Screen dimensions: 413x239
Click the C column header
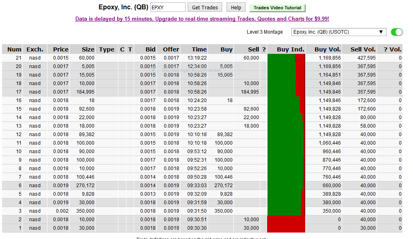122,49
